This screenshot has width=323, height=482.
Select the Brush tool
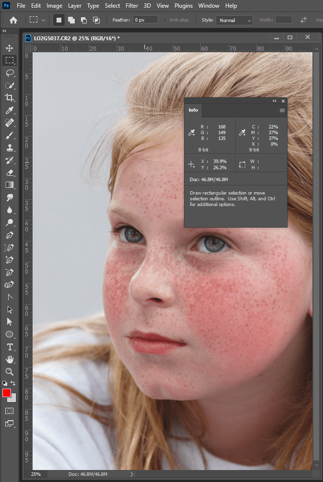(x=10, y=135)
